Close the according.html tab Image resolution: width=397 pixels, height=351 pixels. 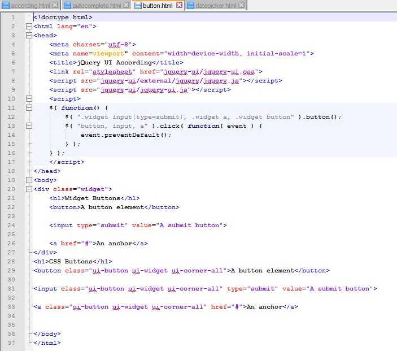pyautogui.click(x=55, y=5)
